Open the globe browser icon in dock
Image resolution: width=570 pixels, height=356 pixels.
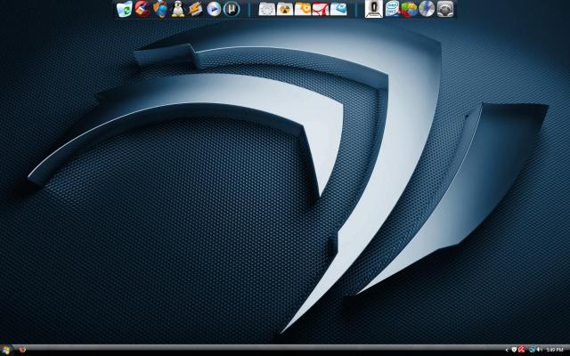pyautogui.click(x=160, y=9)
